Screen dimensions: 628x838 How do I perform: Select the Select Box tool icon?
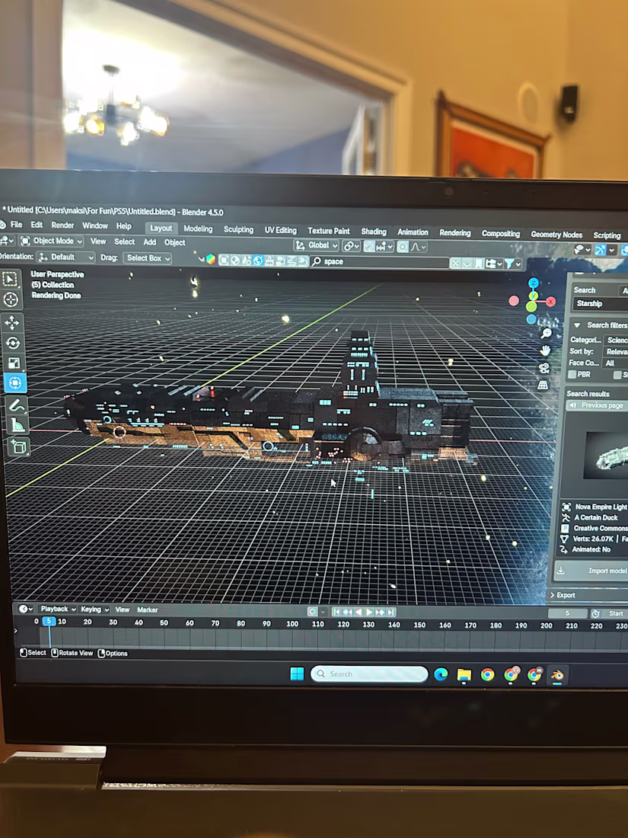10,279
